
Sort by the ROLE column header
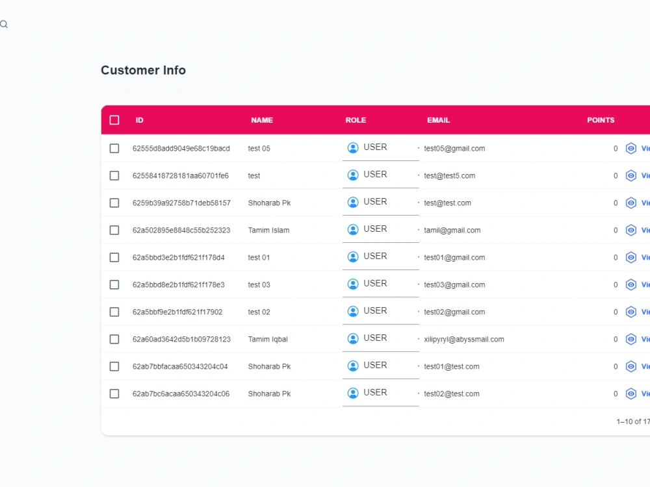point(356,120)
